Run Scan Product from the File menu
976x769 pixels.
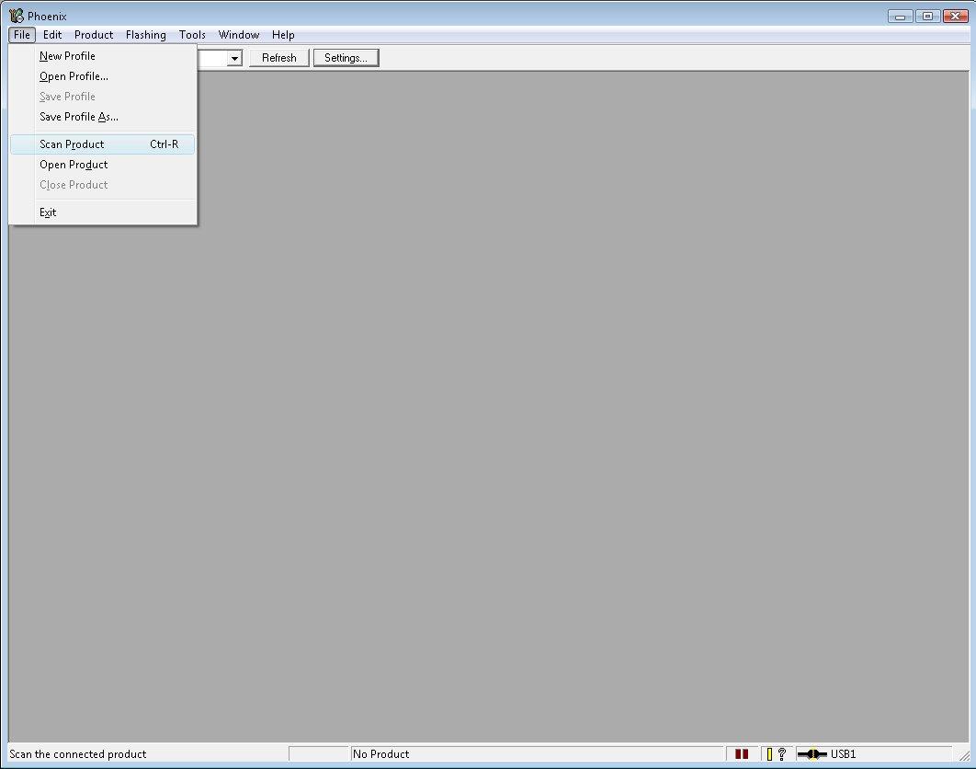click(72, 144)
